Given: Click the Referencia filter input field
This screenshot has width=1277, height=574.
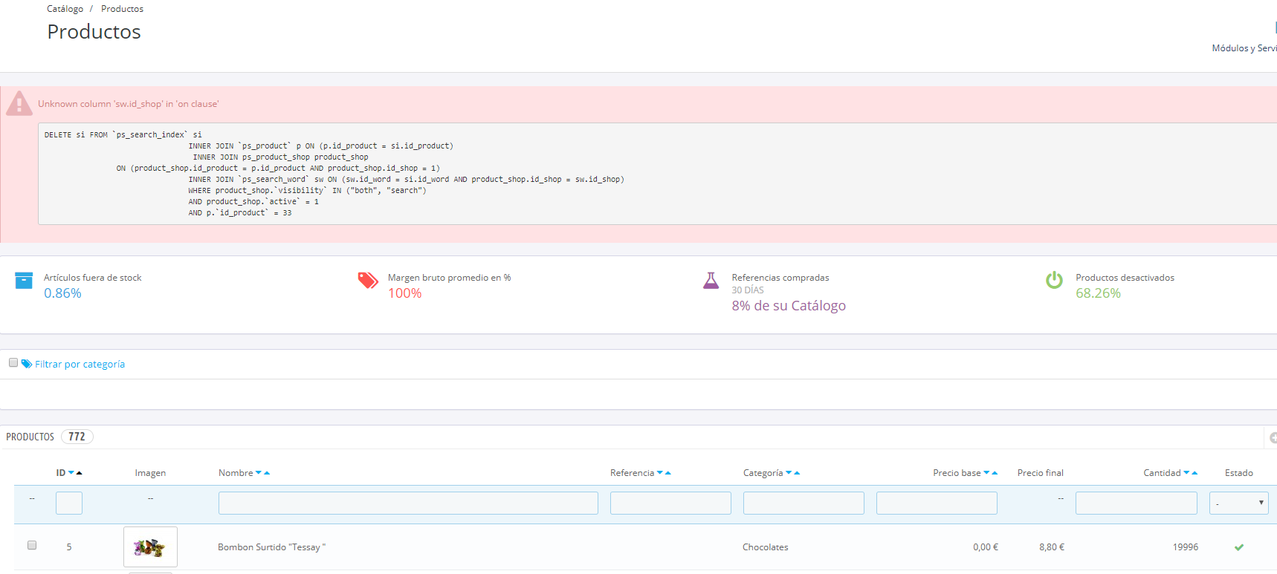Looking at the screenshot, I should [670, 503].
